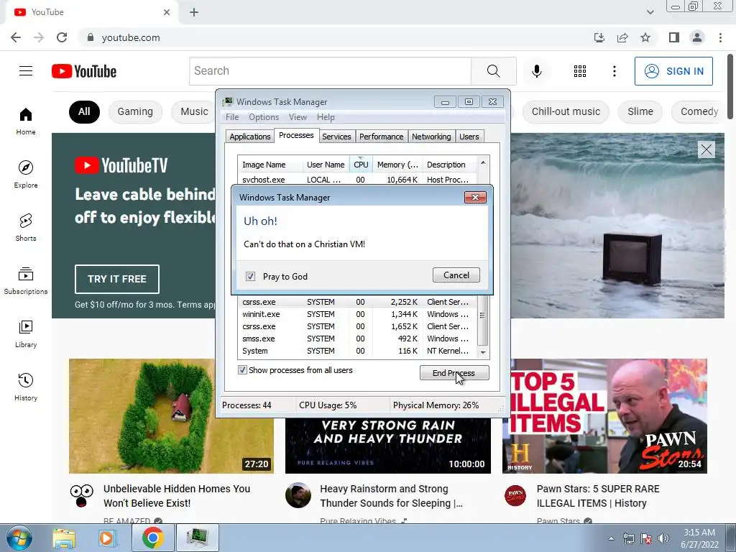
Task: Open File Explorer from taskbar
Action: coord(64,538)
